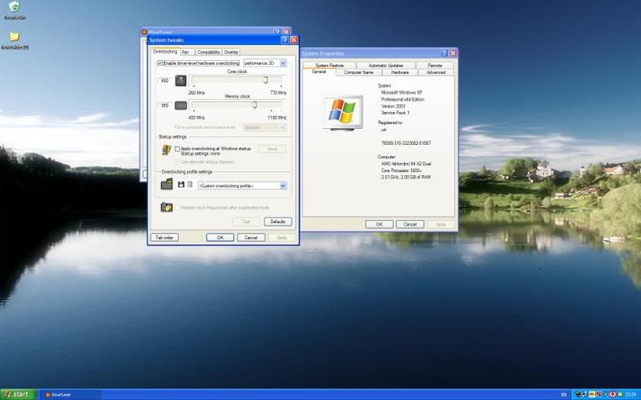Screen dimensions: 641x400
Task: Click the help button in System Properties title bar
Action: 445,54
